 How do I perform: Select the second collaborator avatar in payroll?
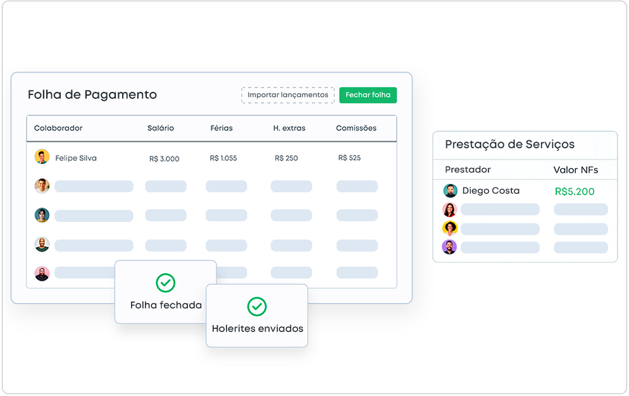tap(42, 186)
